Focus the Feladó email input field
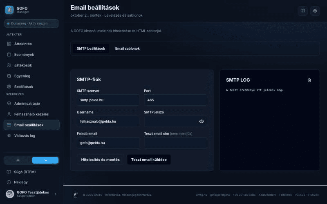The width and height of the screenshot is (327, 204). click(108, 143)
